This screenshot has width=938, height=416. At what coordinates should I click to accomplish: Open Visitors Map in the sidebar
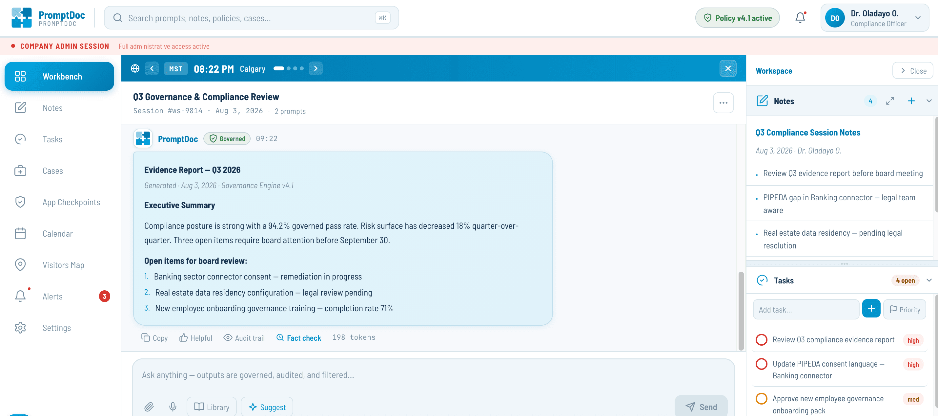coord(59,265)
